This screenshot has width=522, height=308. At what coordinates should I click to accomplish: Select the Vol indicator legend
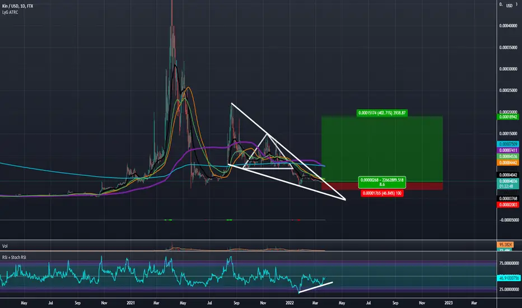coord(4,246)
